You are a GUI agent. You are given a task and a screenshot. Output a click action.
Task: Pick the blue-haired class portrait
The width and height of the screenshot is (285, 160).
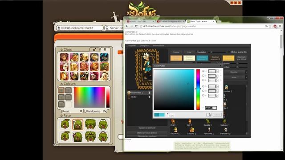tap(104, 57)
